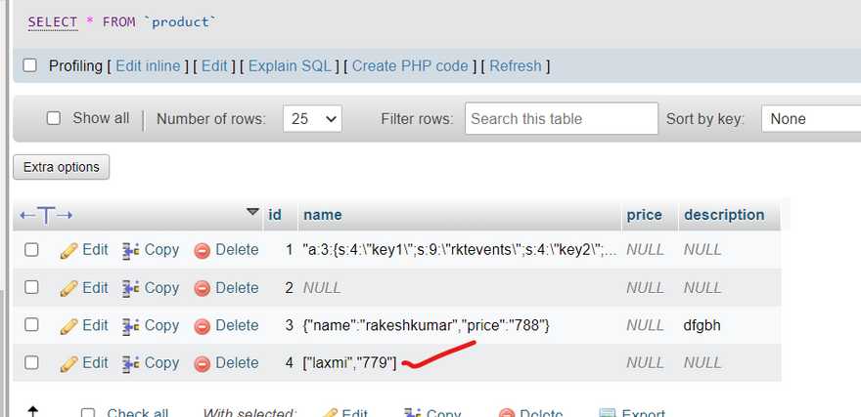
Task: Focus the Search this table field
Action: [562, 118]
